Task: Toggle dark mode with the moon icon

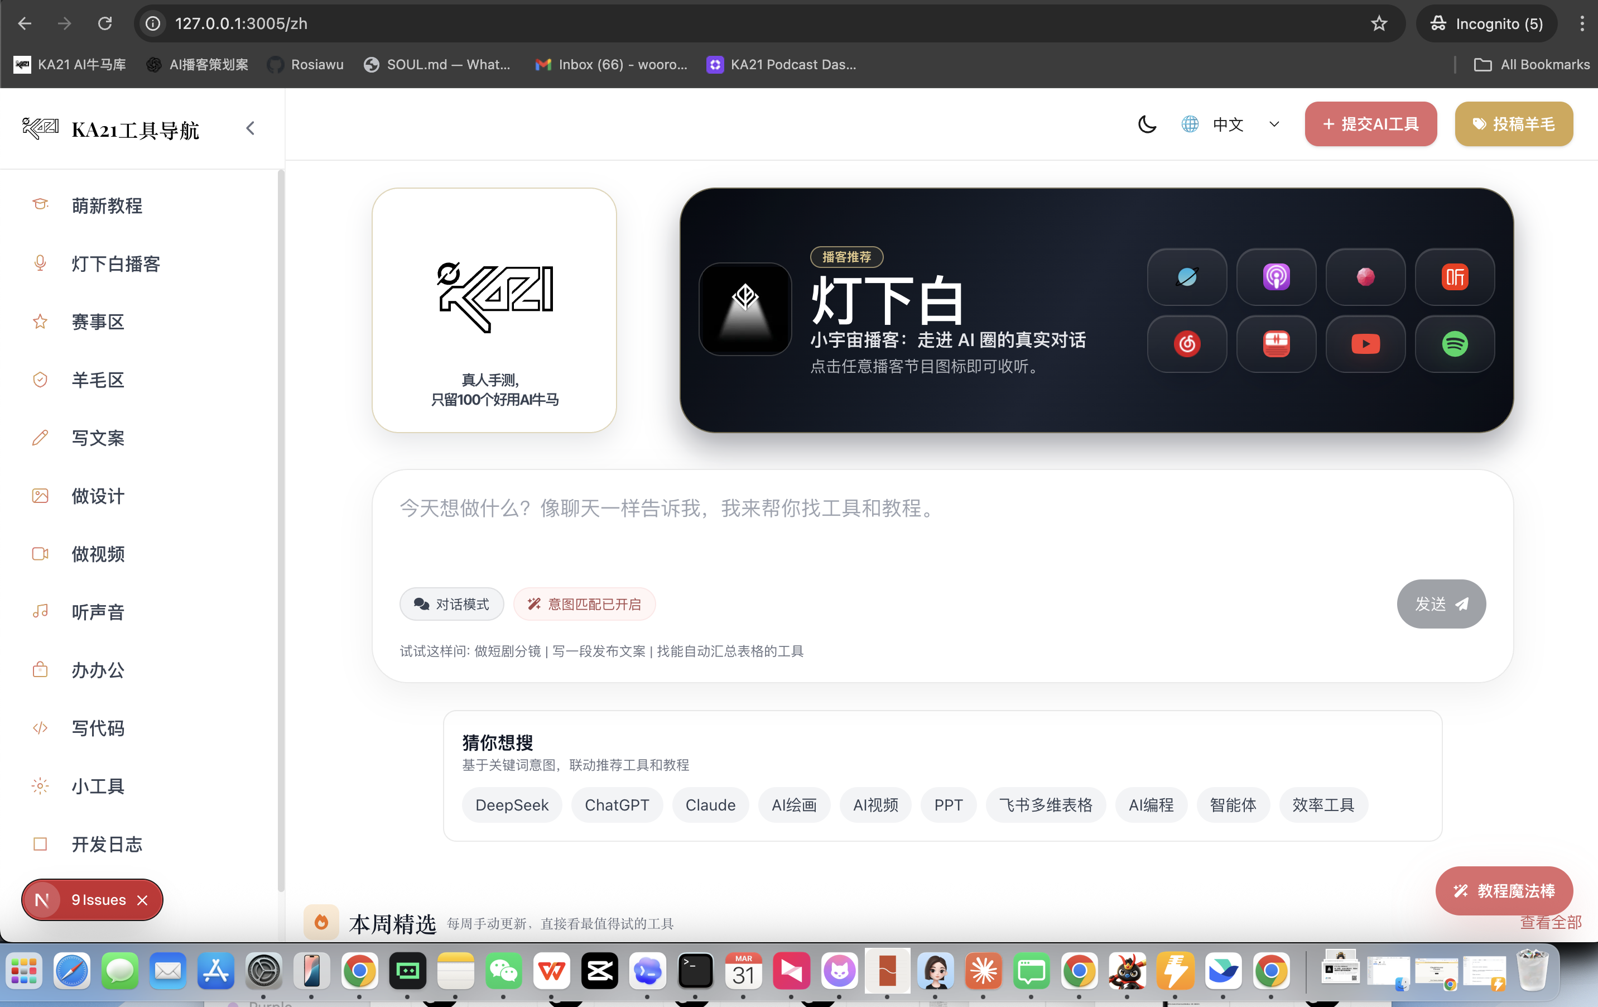Action: [1147, 124]
